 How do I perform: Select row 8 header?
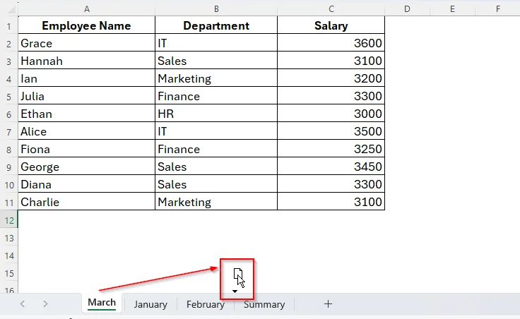coord(9,150)
